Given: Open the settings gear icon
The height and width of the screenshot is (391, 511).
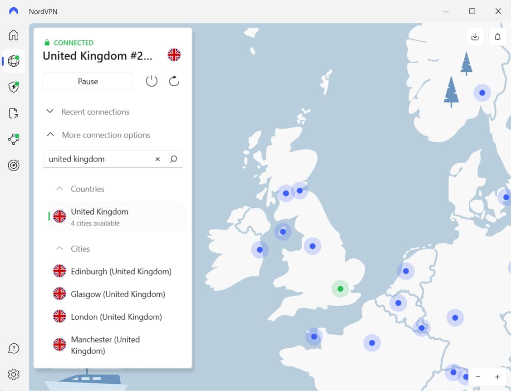Looking at the screenshot, I should (x=14, y=374).
